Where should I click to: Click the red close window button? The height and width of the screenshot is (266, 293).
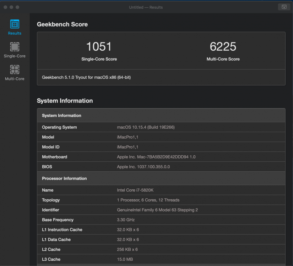click(x=5, y=7)
